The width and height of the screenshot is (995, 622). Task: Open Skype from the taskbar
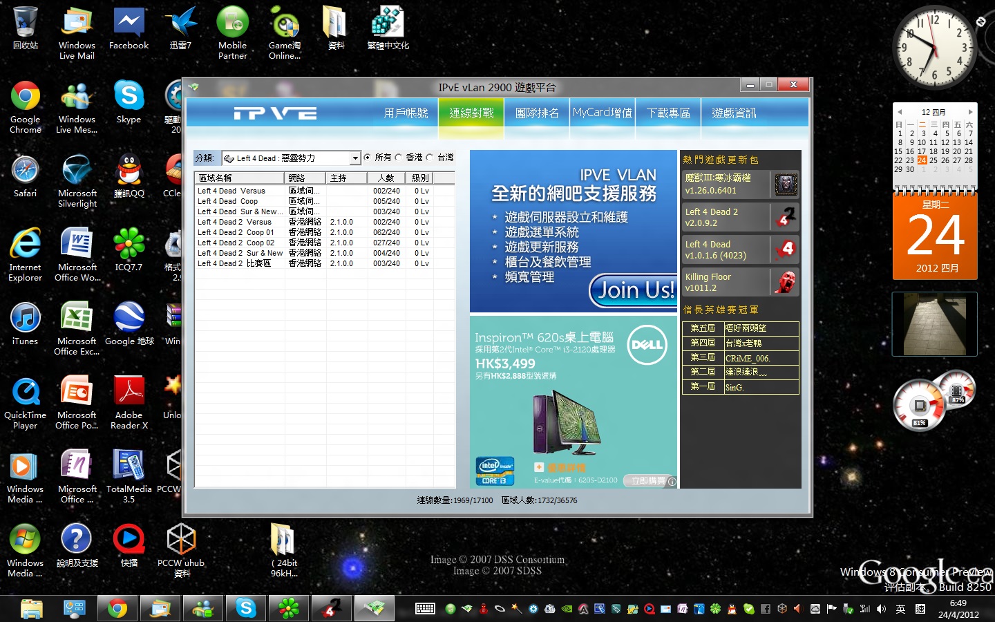click(x=246, y=608)
